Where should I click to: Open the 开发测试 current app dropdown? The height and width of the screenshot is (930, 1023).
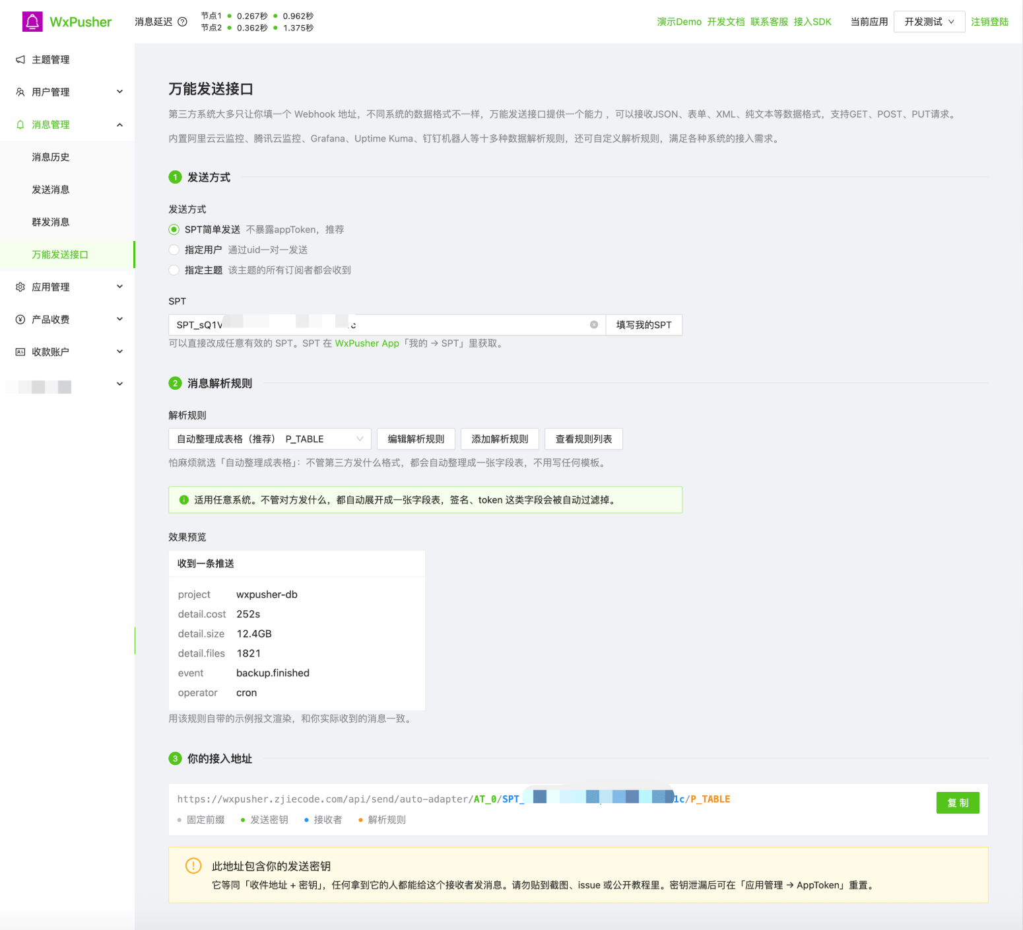point(929,22)
